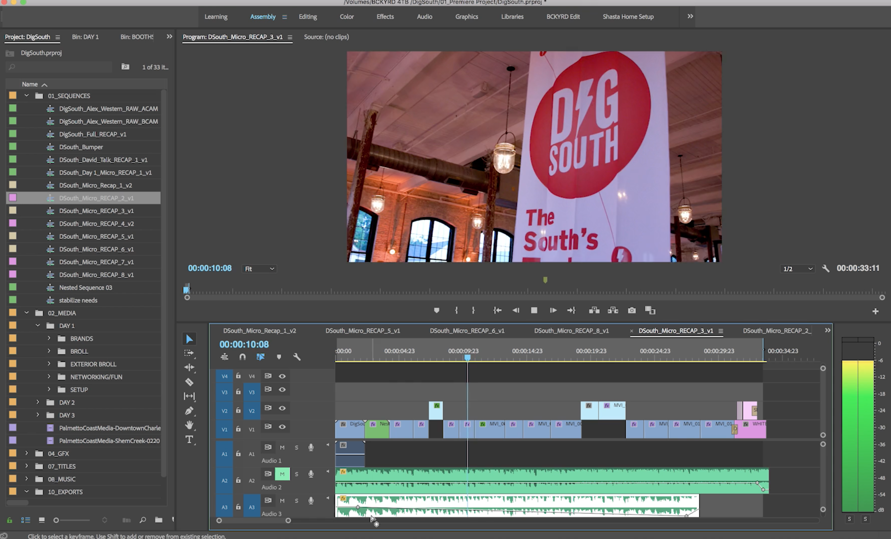
Task: Stop playback in Program monitor
Action: pyautogui.click(x=534, y=311)
